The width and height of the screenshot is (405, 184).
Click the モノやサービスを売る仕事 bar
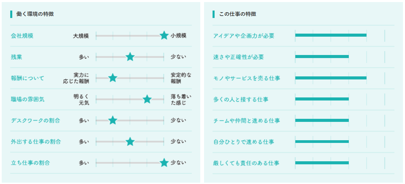330,78
